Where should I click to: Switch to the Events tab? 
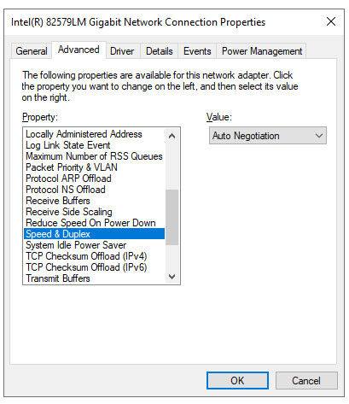point(197,51)
